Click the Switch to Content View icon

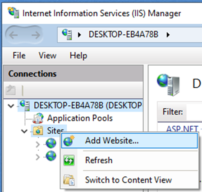[69, 180]
